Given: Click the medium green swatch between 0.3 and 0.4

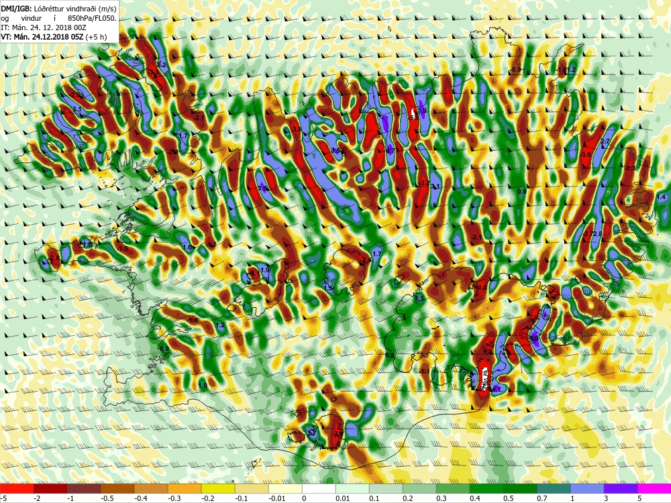Looking at the screenshot, I should 453,488.
